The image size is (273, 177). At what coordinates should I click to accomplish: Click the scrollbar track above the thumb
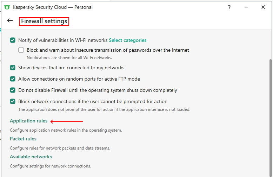click(270, 44)
